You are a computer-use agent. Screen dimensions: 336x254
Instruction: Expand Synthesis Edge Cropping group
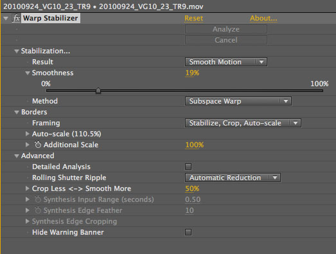coord(27,221)
